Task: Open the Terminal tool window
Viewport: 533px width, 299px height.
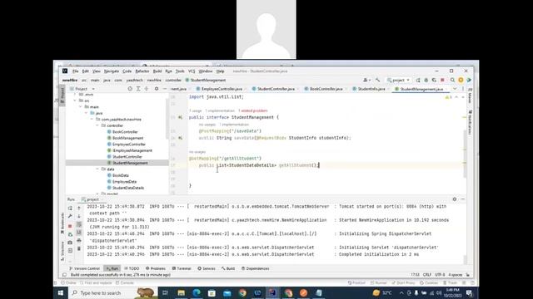Action: point(182,268)
